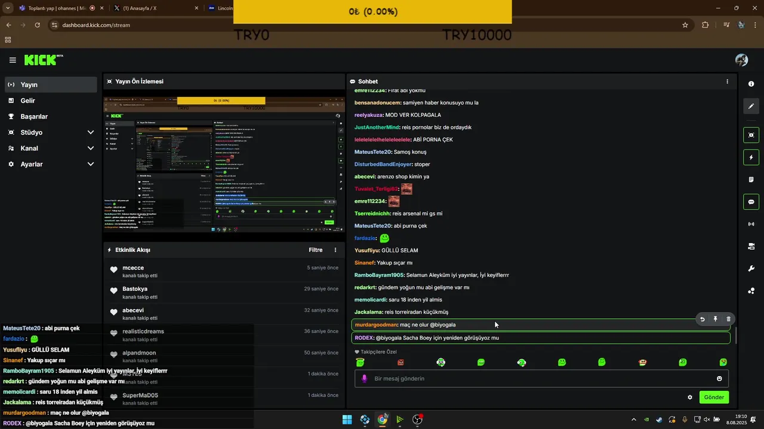Expand the Ayarlar sidebar section
Screen dimensions: 764x429
pyautogui.click(x=51, y=164)
